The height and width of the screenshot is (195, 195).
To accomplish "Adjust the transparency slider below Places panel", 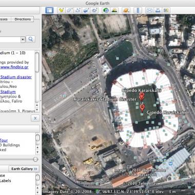I will (x=35, y=159).
